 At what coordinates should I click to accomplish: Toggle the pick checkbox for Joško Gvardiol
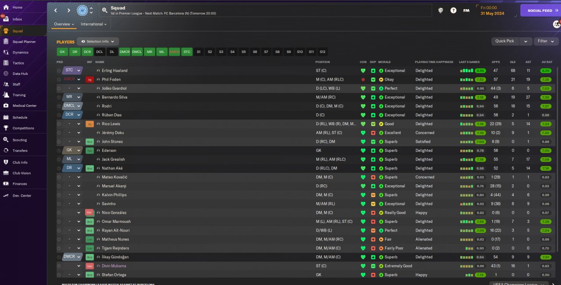[x=59, y=88]
